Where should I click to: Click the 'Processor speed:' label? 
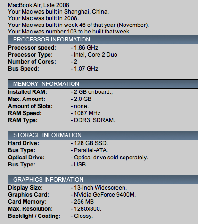pyautogui.click(x=32, y=48)
